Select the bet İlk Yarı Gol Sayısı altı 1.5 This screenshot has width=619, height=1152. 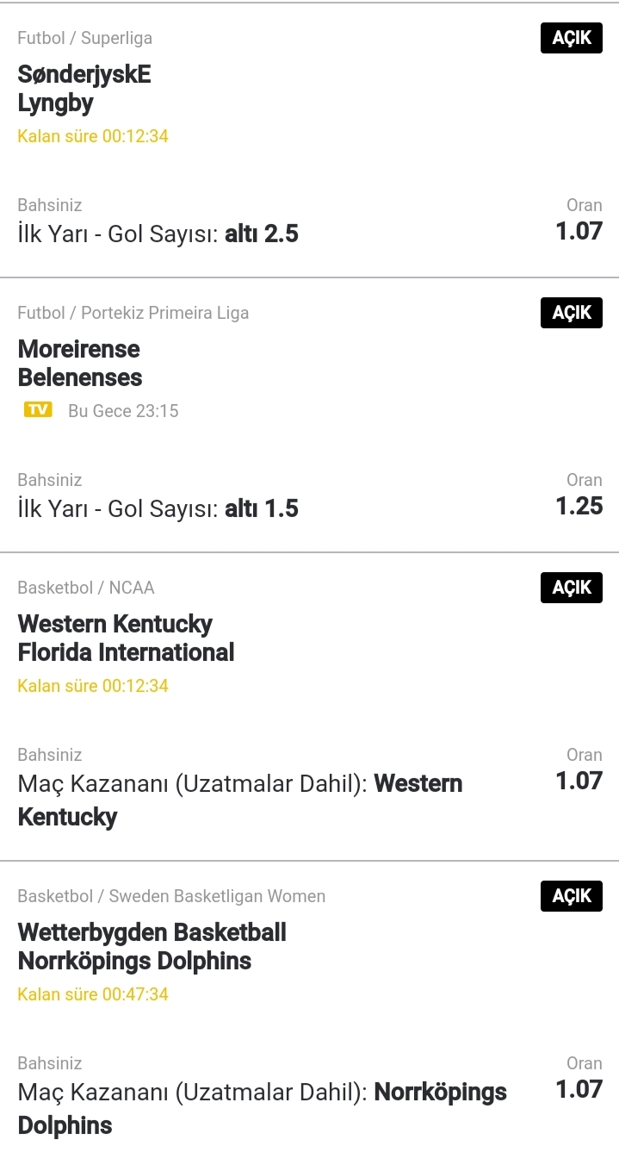[x=158, y=508]
